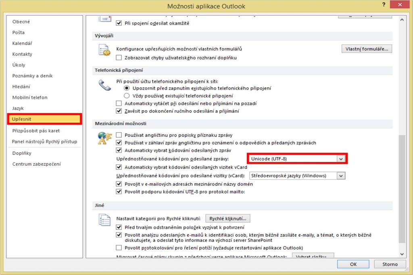Toggle 'Automaticky vybrat kódování odesílaných zpráv'

[119, 150]
